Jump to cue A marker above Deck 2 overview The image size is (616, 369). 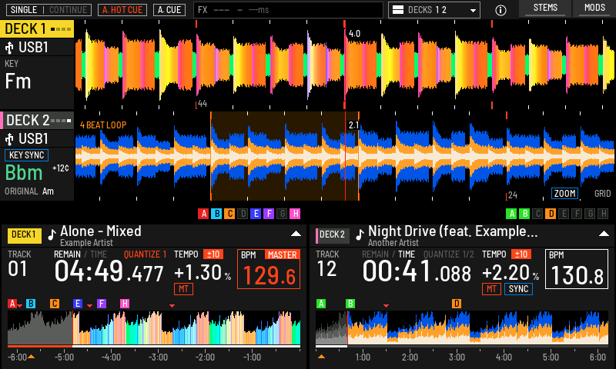(321, 304)
